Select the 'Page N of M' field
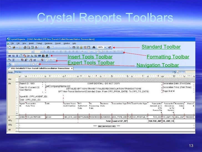This screenshot has width=202, height=152. click(x=169, y=91)
